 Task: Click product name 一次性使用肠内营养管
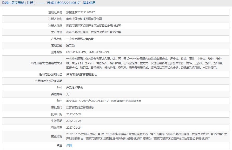click(80, 39)
